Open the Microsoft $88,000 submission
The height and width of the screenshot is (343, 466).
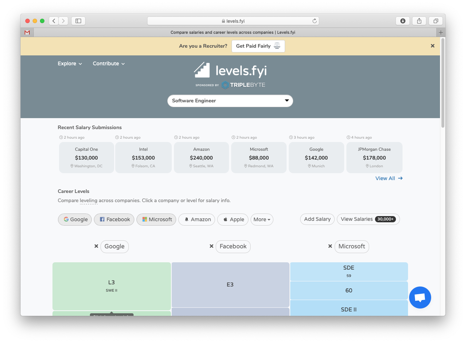259,157
